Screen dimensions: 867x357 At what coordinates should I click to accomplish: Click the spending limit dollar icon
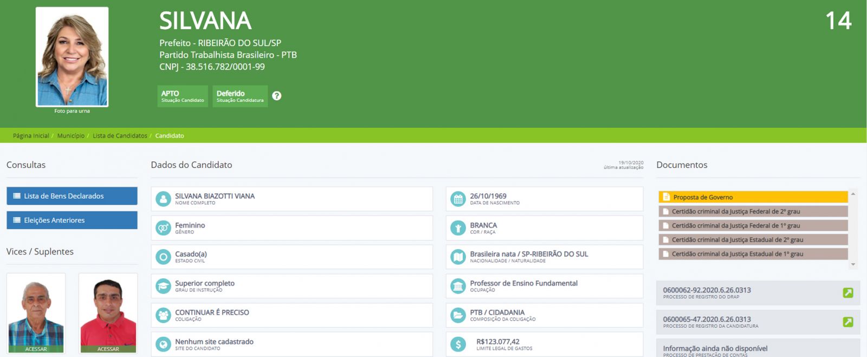click(458, 345)
